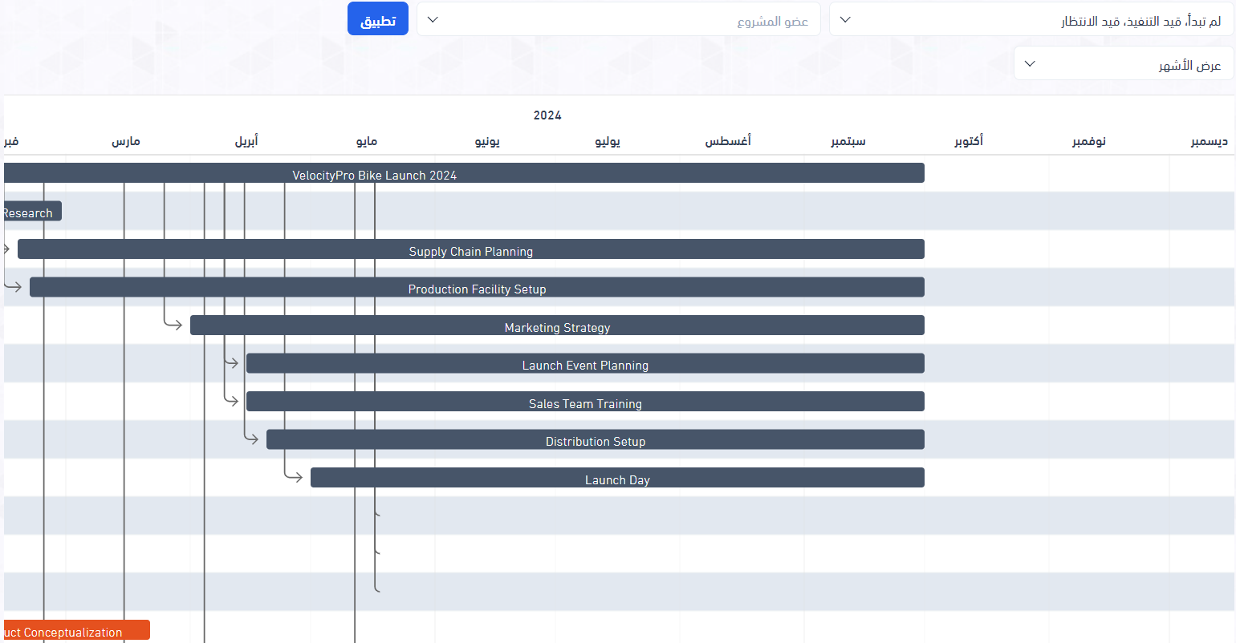Select the Launch Event Planning bar
Image resolution: width=1236 pixels, height=643 pixels.
point(585,363)
